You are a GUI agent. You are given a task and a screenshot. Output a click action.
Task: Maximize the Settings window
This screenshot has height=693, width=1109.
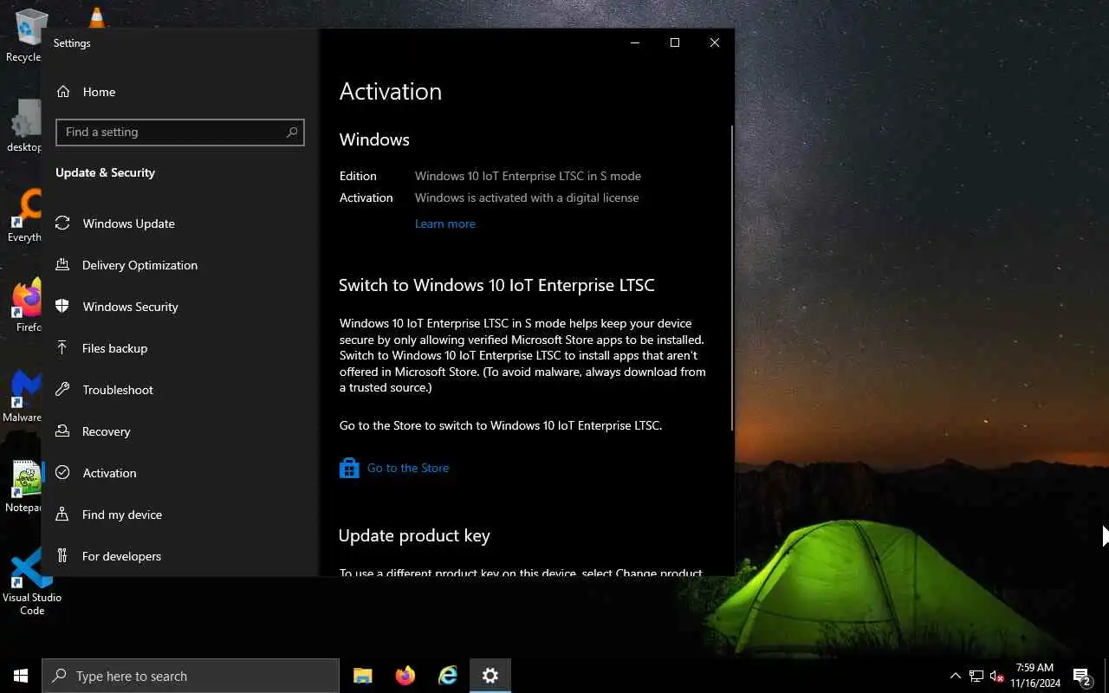(675, 42)
